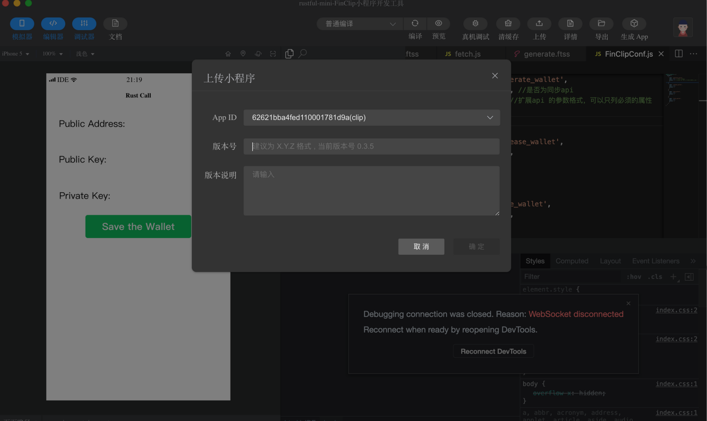The width and height of the screenshot is (707, 421).
Task: Toggle the .cls class editor
Action: [655, 277]
